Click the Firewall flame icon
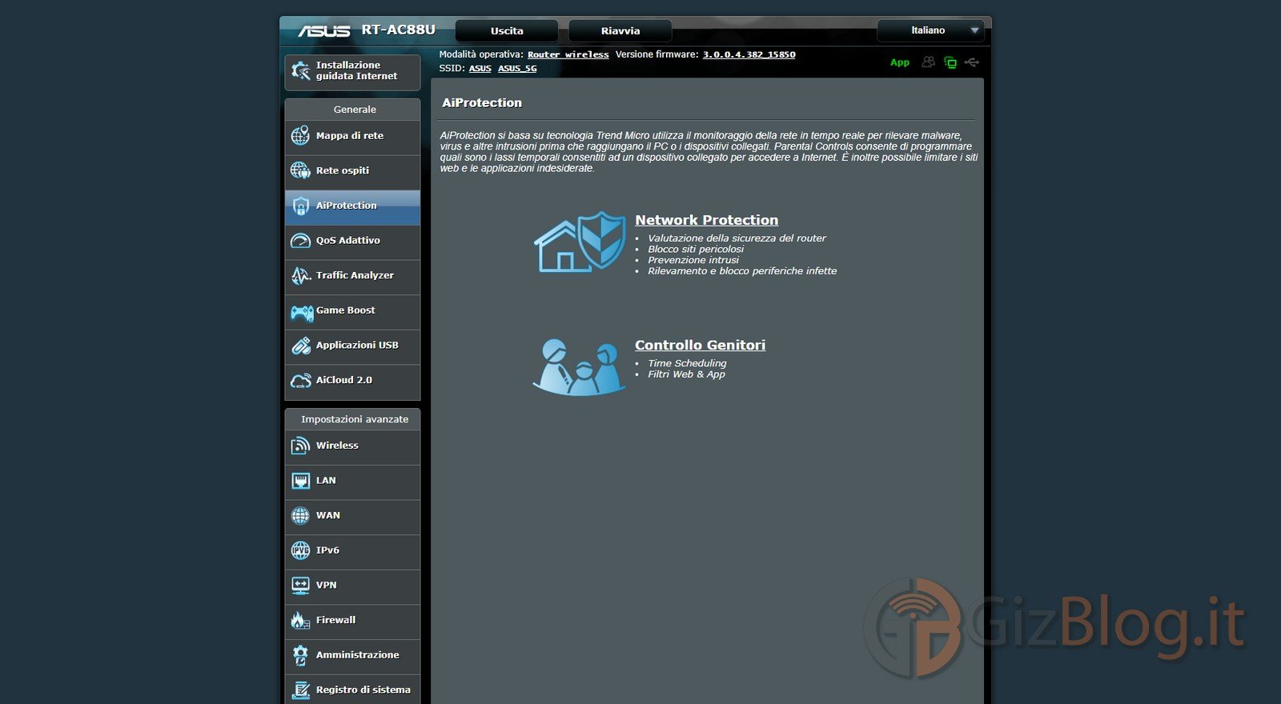Screen dimensions: 1281x704 [300, 620]
